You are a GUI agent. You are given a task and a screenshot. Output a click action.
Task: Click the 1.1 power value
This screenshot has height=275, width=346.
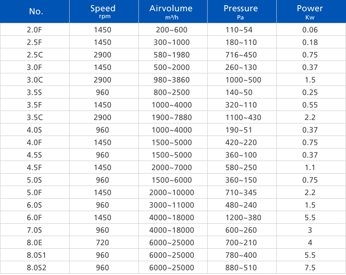coord(310,168)
